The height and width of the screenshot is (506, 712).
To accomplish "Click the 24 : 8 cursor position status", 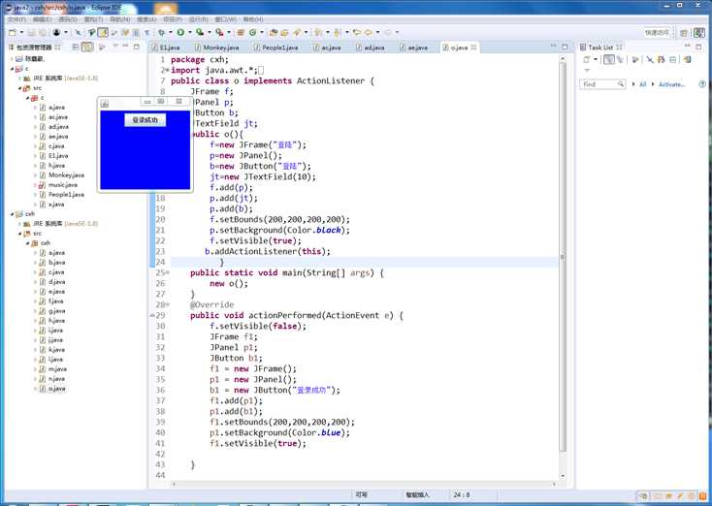I will pyautogui.click(x=462, y=494).
